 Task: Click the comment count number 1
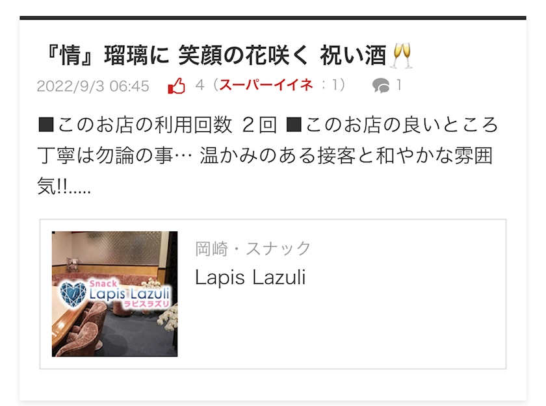tap(398, 85)
